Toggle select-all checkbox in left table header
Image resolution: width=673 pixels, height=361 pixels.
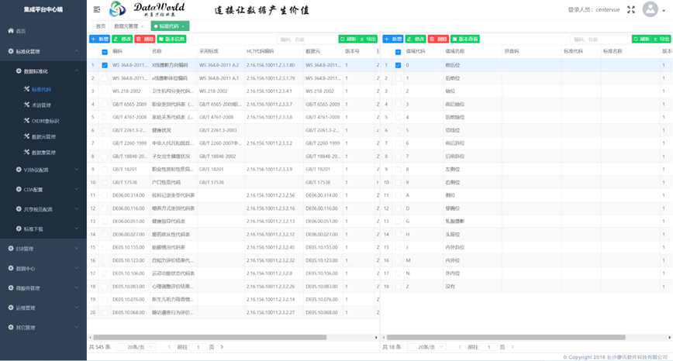click(105, 52)
